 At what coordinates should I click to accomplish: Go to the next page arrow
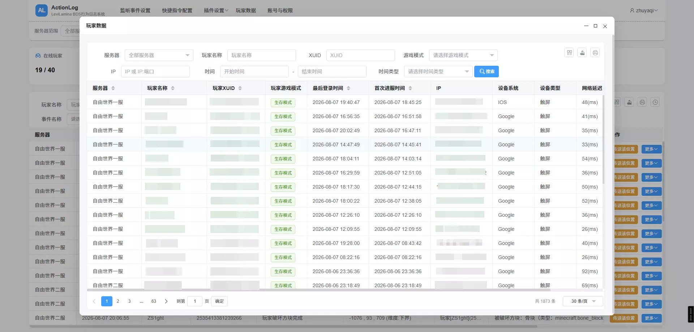coord(166,301)
